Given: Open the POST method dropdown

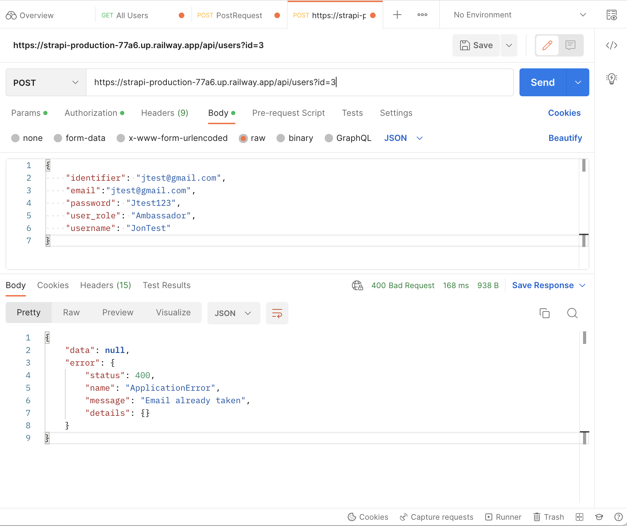Looking at the screenshot, I should [x=46, y=83].
